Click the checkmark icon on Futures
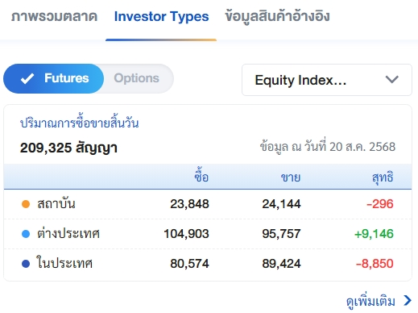Viewport: 418px width, 313px height. click(x=27, y=78)
